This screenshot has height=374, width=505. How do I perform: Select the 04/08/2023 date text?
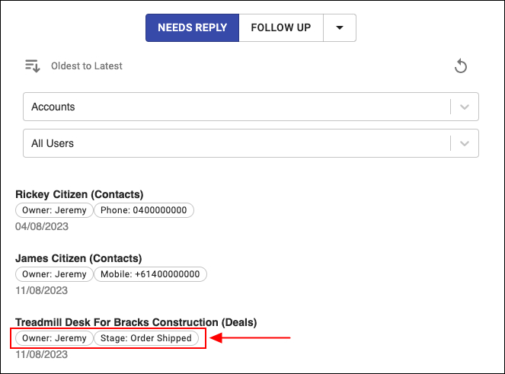coord(42,226)
